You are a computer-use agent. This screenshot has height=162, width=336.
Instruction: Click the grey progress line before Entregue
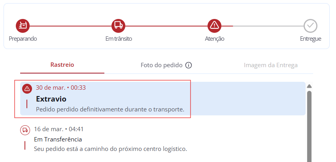click(x=268, y=26)
